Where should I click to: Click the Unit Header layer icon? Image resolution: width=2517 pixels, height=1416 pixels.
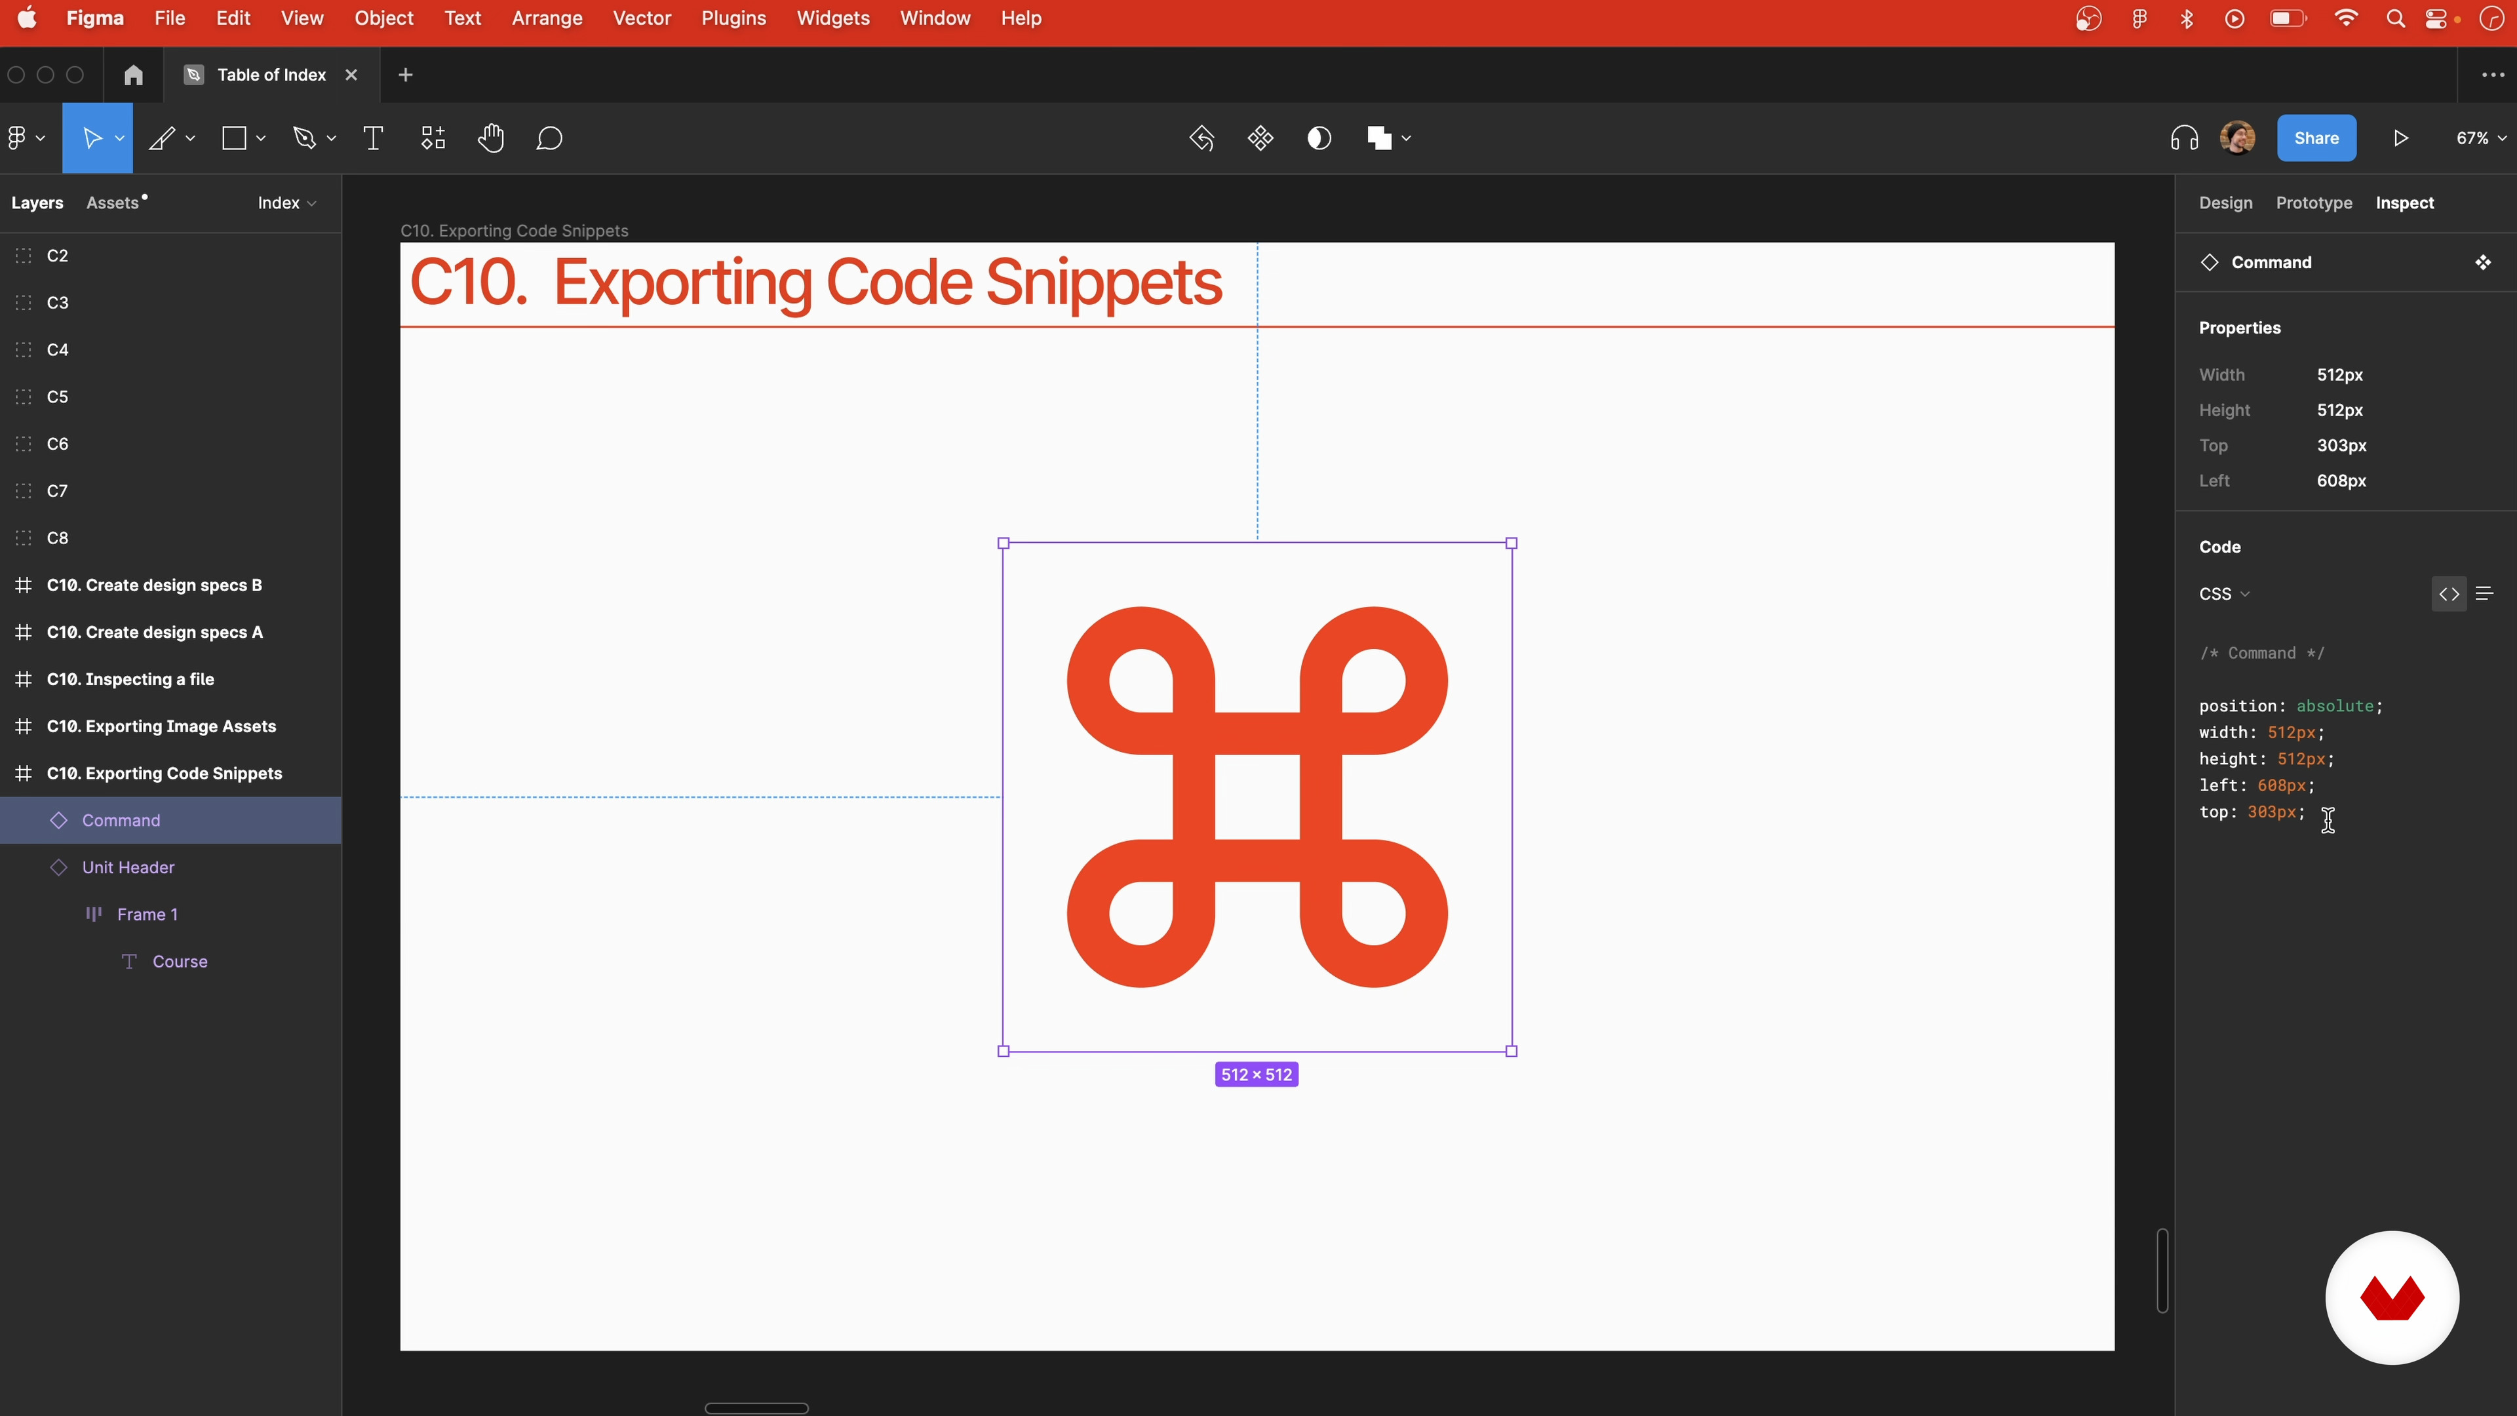[58, 867]
